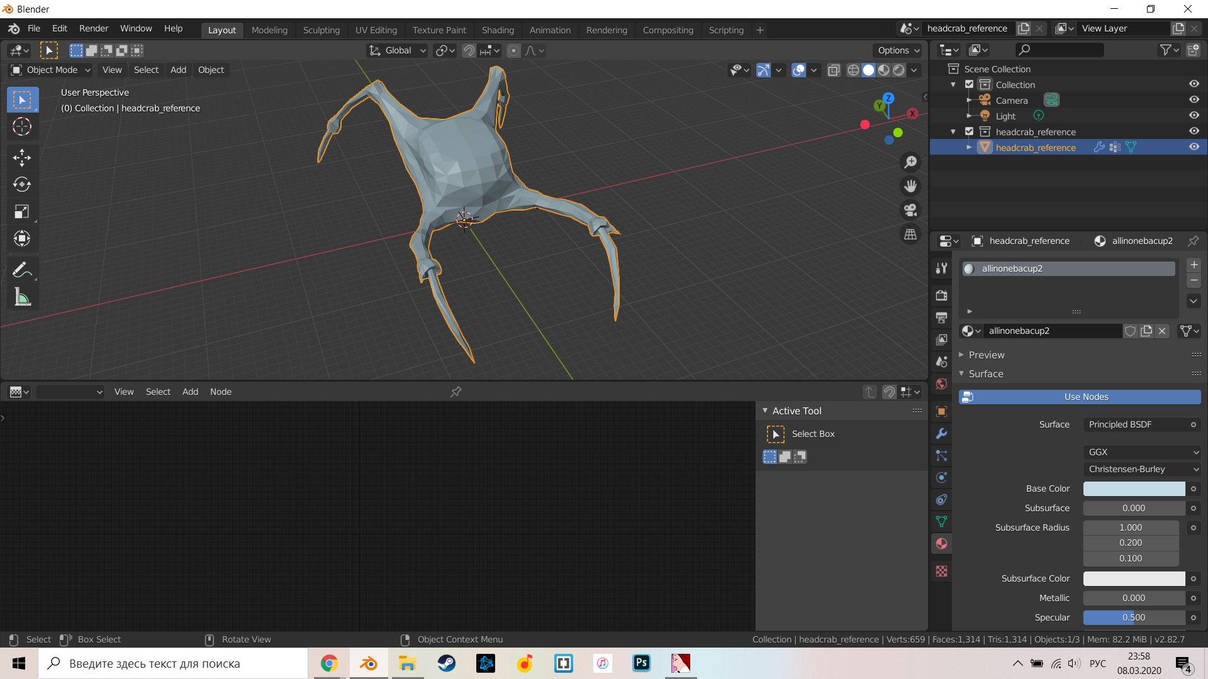This screenshot has width=1208, height=679.
Task: Open viewport Options dropdown
Action: pyautogui.click(x=898, y=50)
